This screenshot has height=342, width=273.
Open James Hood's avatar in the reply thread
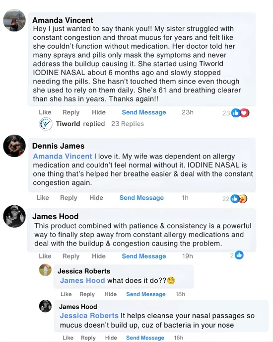click(45, 306)
